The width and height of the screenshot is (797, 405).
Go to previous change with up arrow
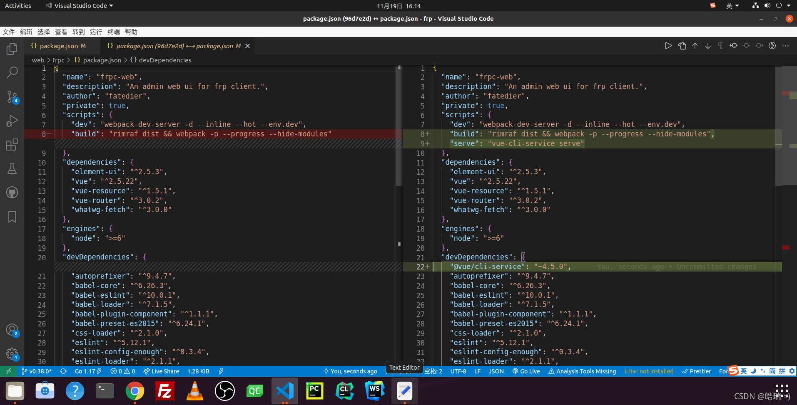pos(695,46)
